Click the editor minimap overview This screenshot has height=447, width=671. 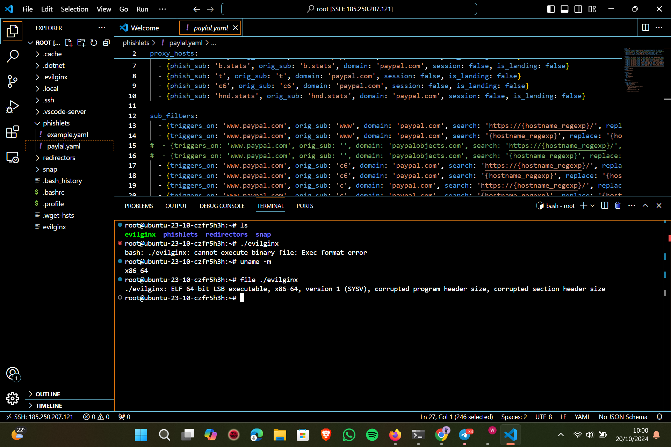pyautogui.click(x=644, y=70)
